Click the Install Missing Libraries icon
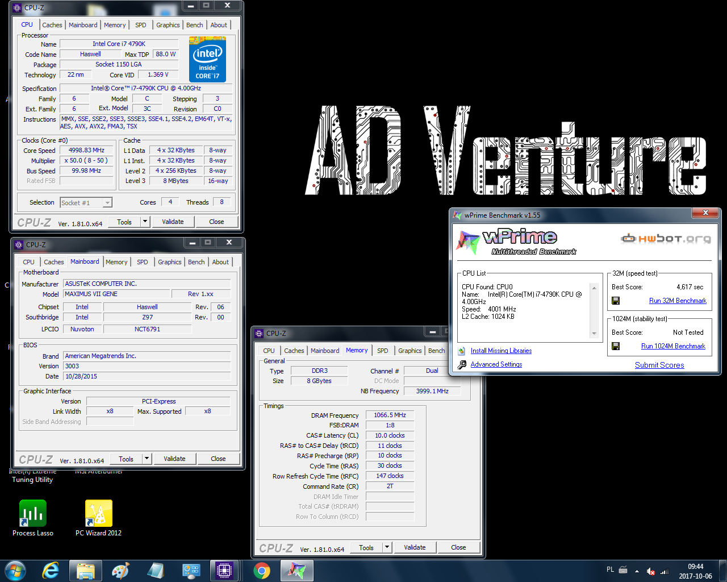 coord(462,351)
